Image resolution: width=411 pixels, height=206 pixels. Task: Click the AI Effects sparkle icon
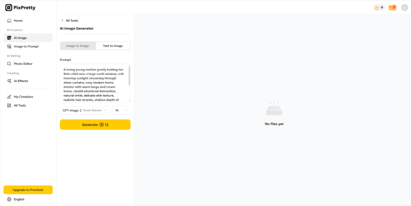pyautogui.click(x=9, y=81)
